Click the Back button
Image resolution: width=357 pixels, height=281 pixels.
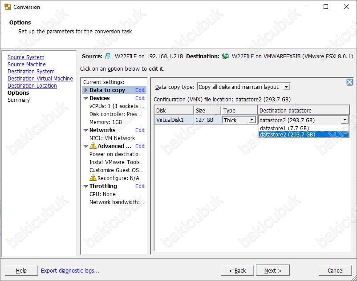pyautogui.click(x=237, y=270)
